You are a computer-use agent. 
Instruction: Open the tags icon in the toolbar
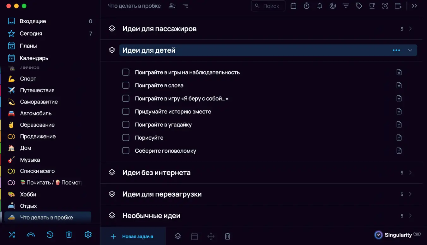[359, 6]
